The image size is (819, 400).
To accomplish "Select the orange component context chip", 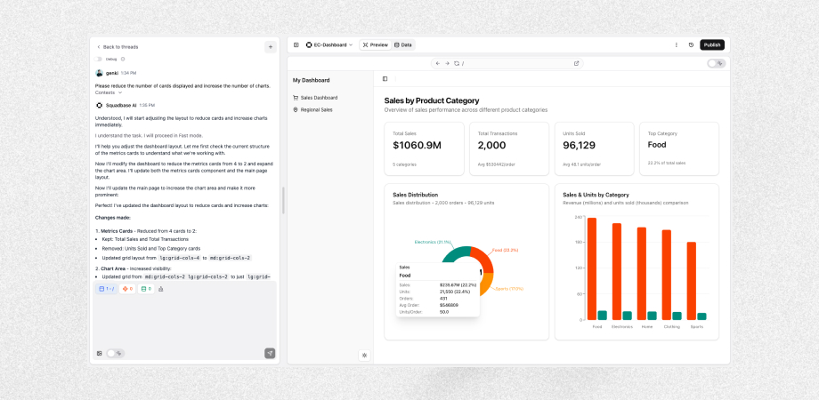I will tap(127, 288).
